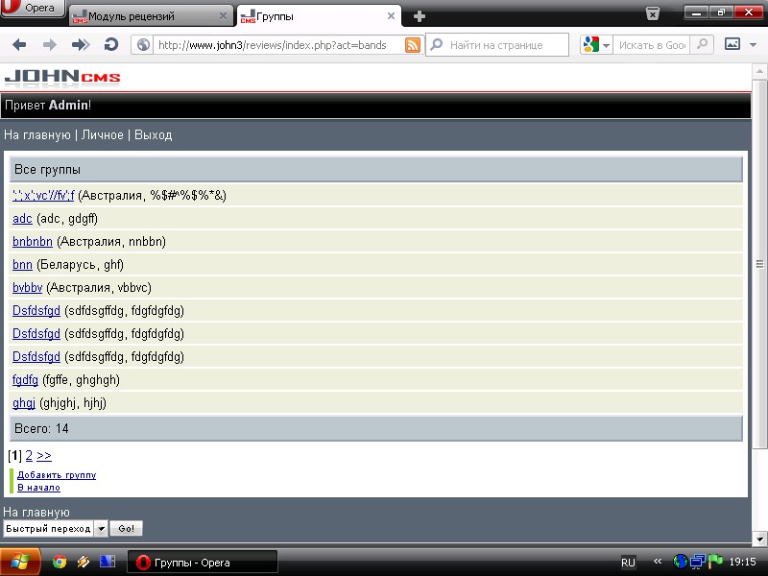Viewport: 768px width, 576px height.
Task: Click the bottom На главную link
Action: click(36, 513)
